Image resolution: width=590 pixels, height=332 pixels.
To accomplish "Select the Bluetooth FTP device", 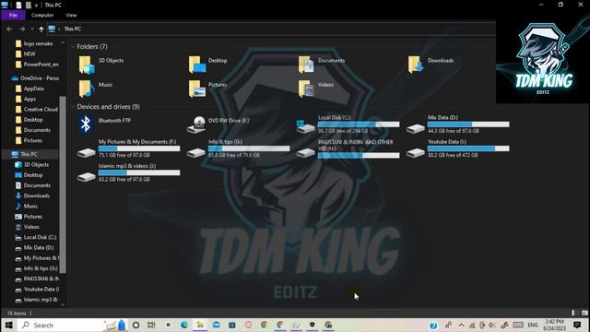I will pos(104,125).
